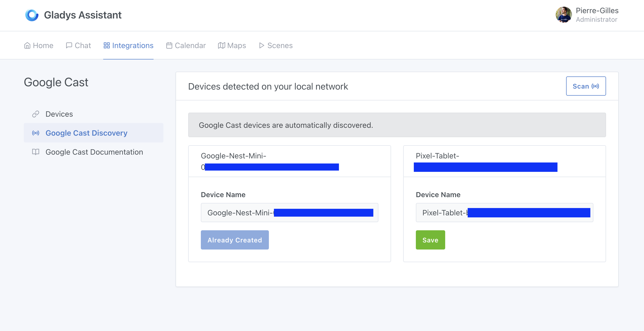
Task: Click Pierre-Gilles' profile avatar
Action: [x=564, y=15]
